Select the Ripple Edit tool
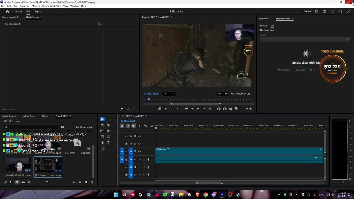Viewport: 354px width, 199px height. (102, 125)
